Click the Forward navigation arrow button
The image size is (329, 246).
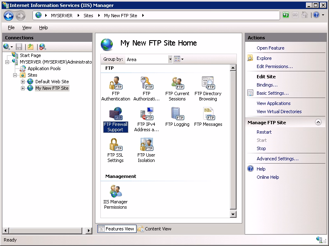click(x=21, y=16)
